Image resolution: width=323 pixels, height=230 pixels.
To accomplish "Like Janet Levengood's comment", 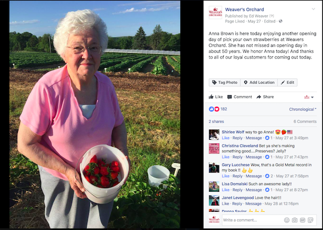I will tap(226, 204).
